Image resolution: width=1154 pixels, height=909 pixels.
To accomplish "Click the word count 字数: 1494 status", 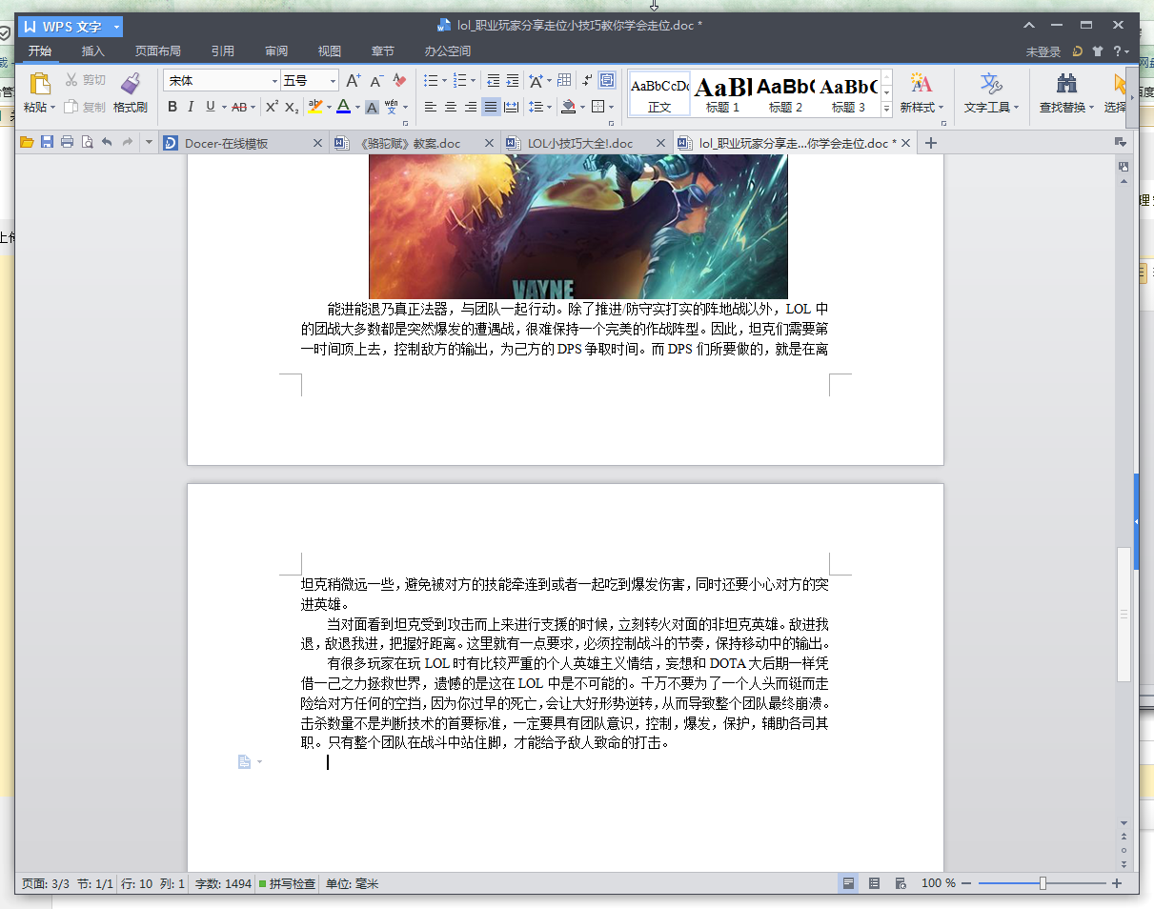I will click(x=223, y=884).
